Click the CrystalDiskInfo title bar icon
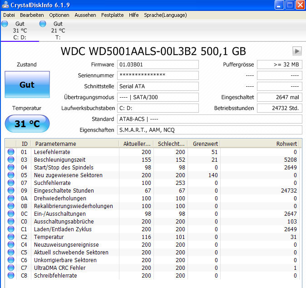The width and height of the screenshot is (306, 288). (5, 5)
